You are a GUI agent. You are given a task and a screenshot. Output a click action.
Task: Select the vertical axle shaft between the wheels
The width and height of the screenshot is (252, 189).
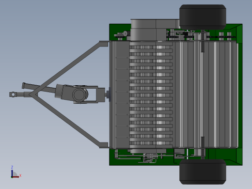click(200, 94)
